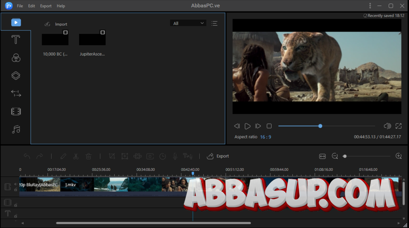409x228 pixels.
Task: Change the 16 : 9 aspect ratio
Action: tap(266, 137)
